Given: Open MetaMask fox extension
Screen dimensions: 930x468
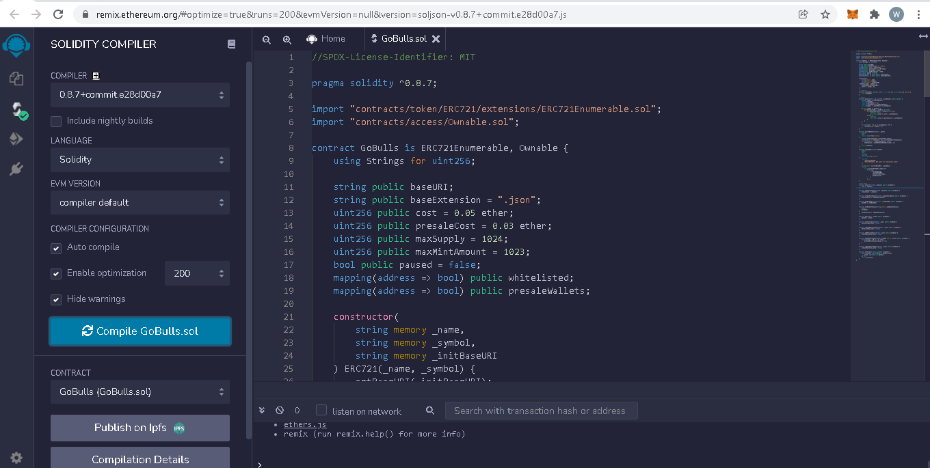Looking at the screenshot, I should tap(853, 14).
